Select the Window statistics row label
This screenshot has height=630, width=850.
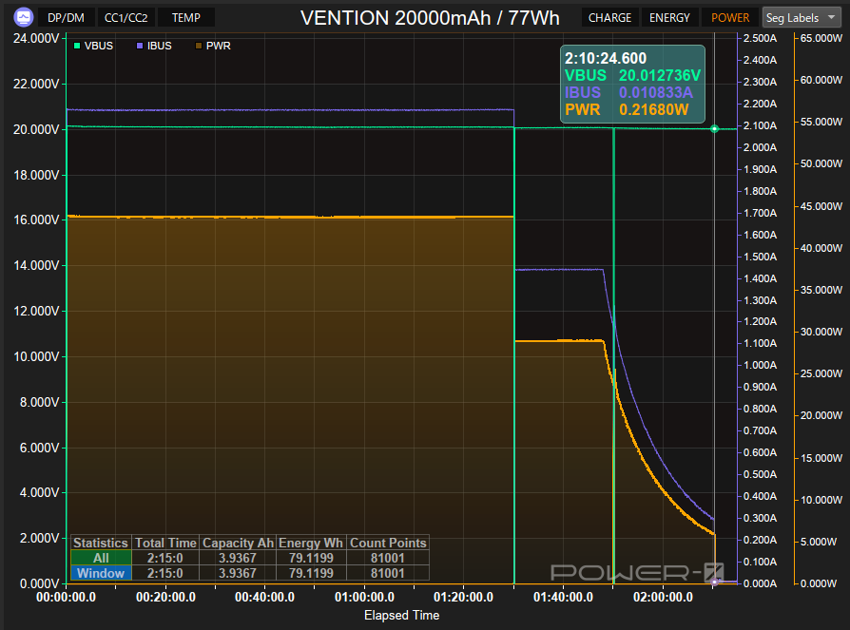101,573
